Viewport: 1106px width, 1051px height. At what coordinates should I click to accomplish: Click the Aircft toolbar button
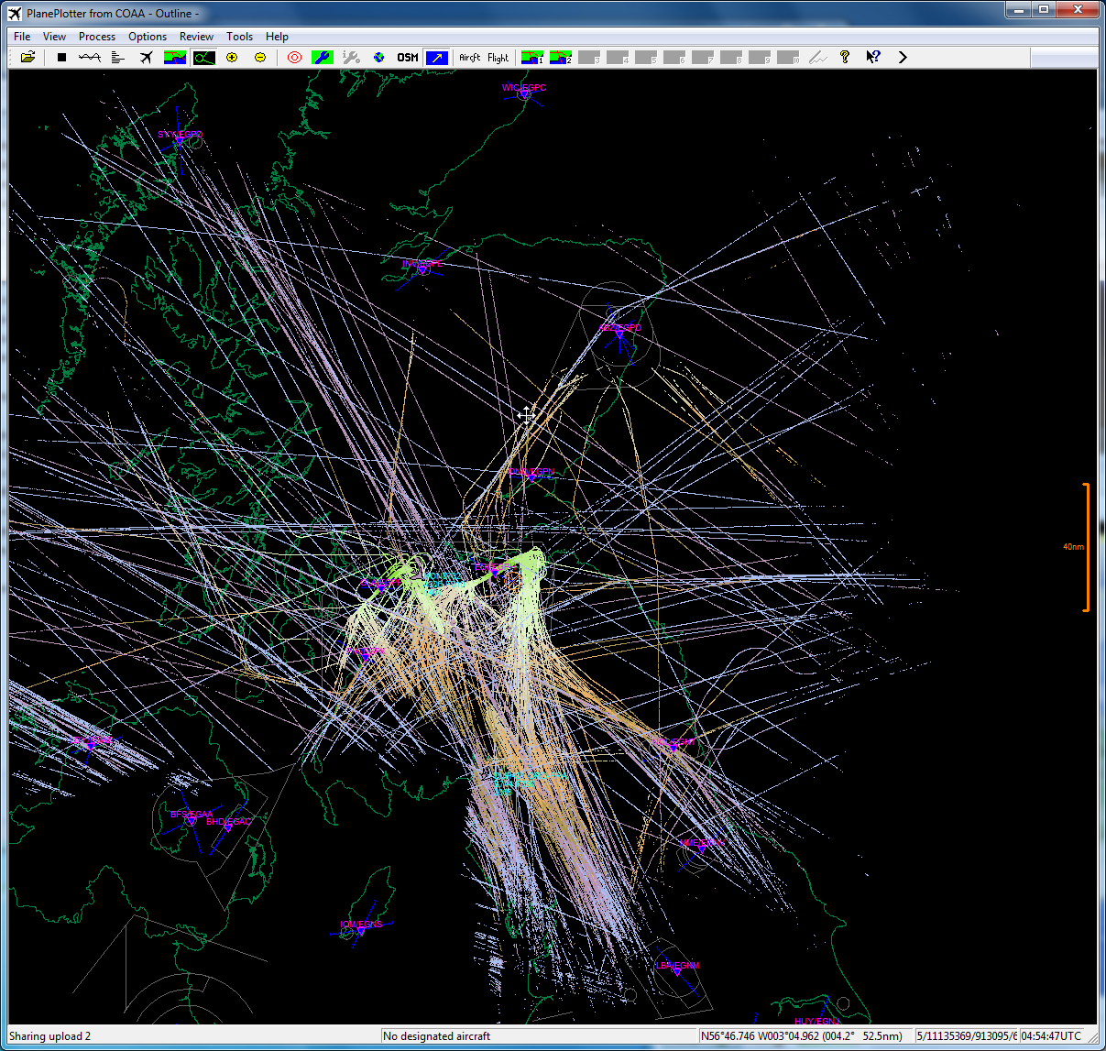(470, 57)
